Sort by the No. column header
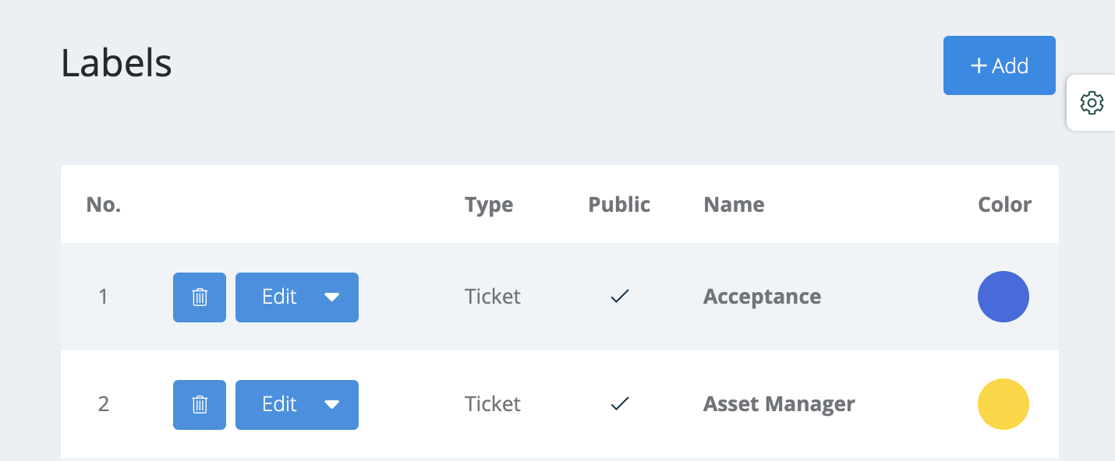The width and height of the screenshot is (1115, 461). [x=104, y=205]
